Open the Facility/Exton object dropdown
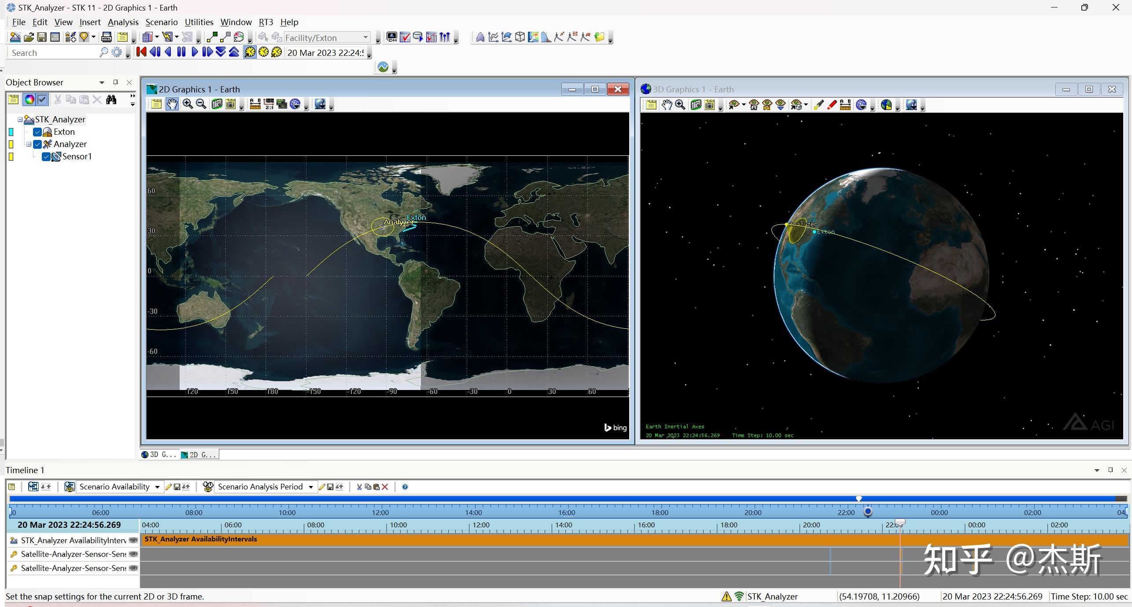1132x607 pixels. (365, 37)
